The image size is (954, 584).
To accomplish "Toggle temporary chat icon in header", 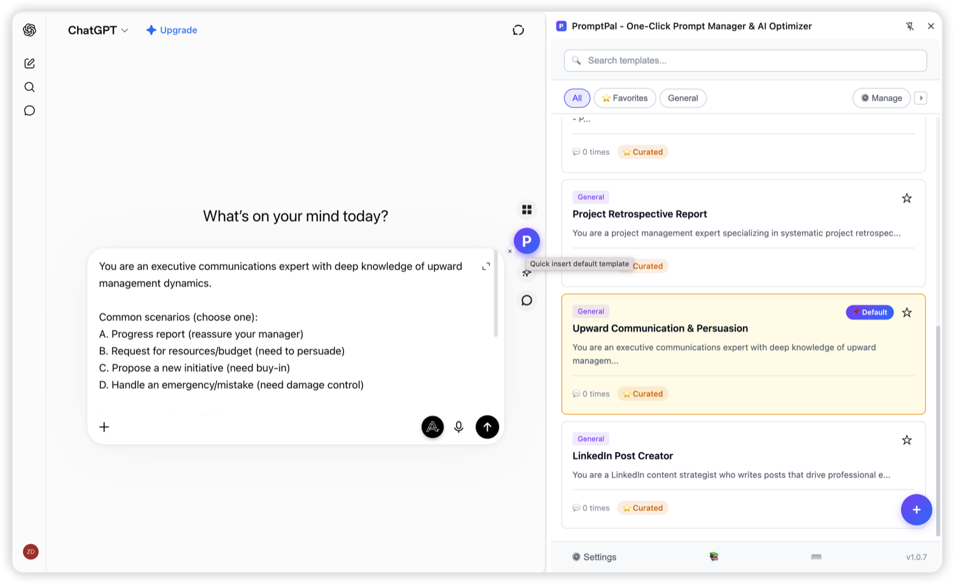I will click(x=518, y=30).
